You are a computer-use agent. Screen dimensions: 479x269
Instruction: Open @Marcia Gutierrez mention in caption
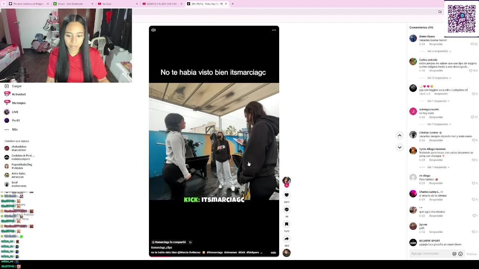[x=189, y=253]
